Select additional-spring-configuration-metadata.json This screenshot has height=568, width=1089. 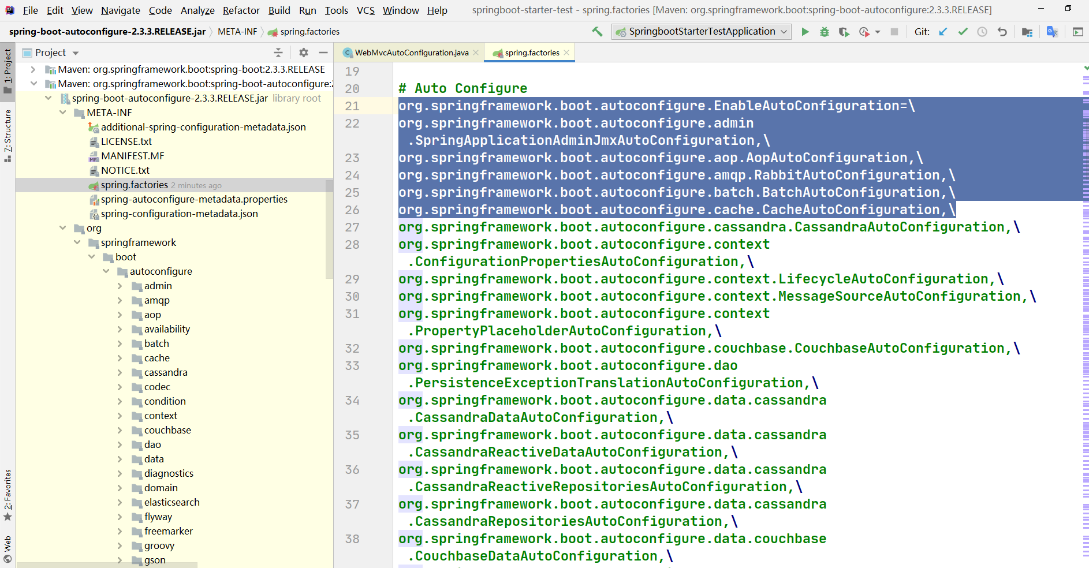coord(203,127)
